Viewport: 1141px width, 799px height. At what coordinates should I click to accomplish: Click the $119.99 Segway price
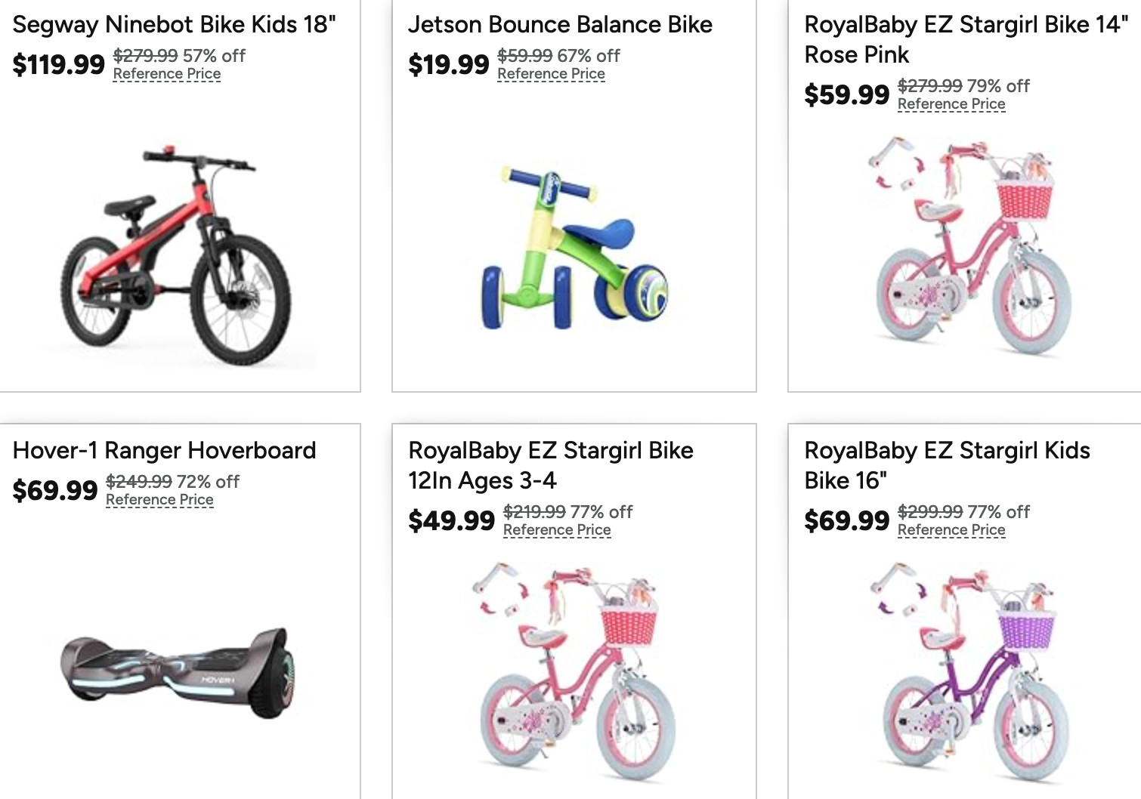click(58, 65)
